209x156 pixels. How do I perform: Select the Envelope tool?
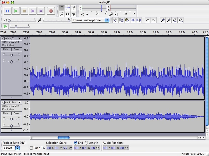point(68,8)
